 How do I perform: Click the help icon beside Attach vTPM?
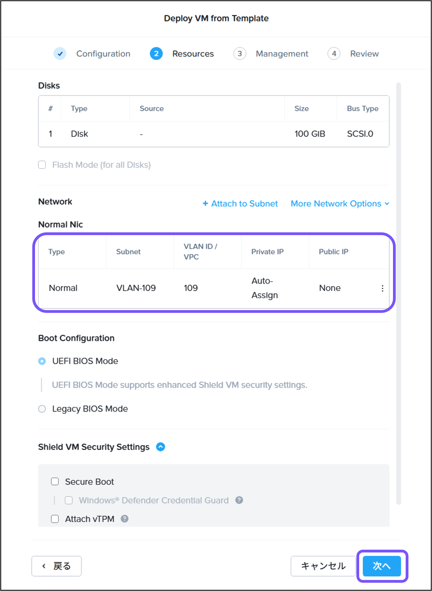tap(124, 519)
